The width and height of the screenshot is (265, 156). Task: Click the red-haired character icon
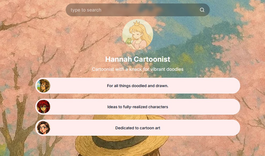click(43, 107)
